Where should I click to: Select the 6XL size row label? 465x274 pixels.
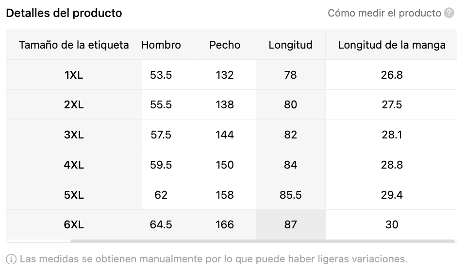click(74, 225)
